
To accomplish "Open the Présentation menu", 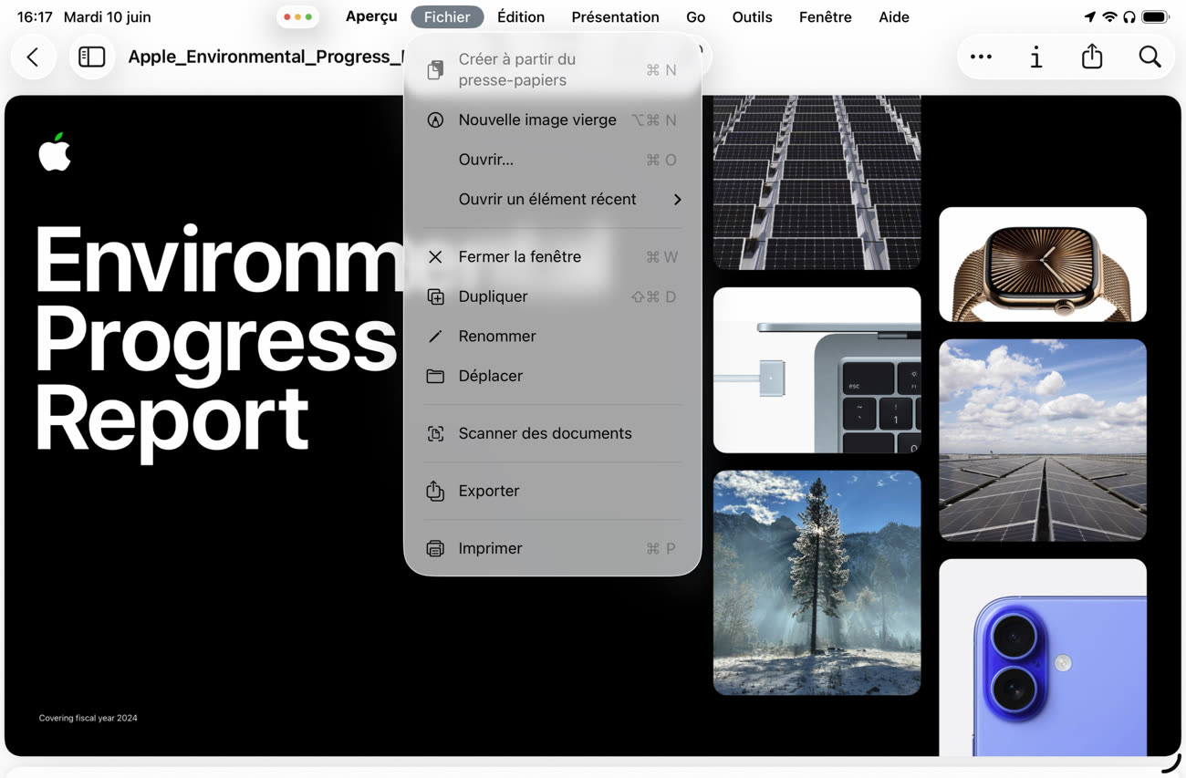I will 615,16.
